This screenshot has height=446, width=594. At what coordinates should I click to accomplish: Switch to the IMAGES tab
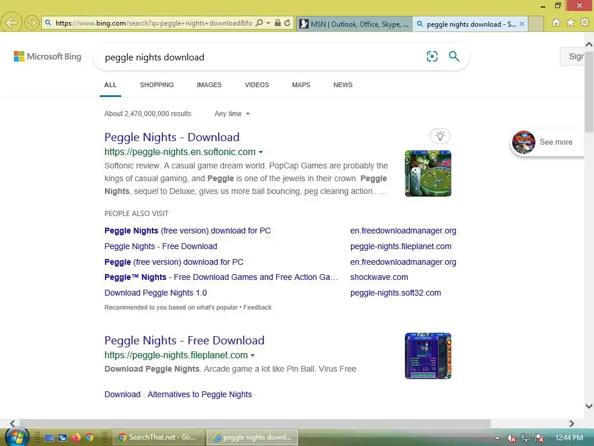coord(209,85)
